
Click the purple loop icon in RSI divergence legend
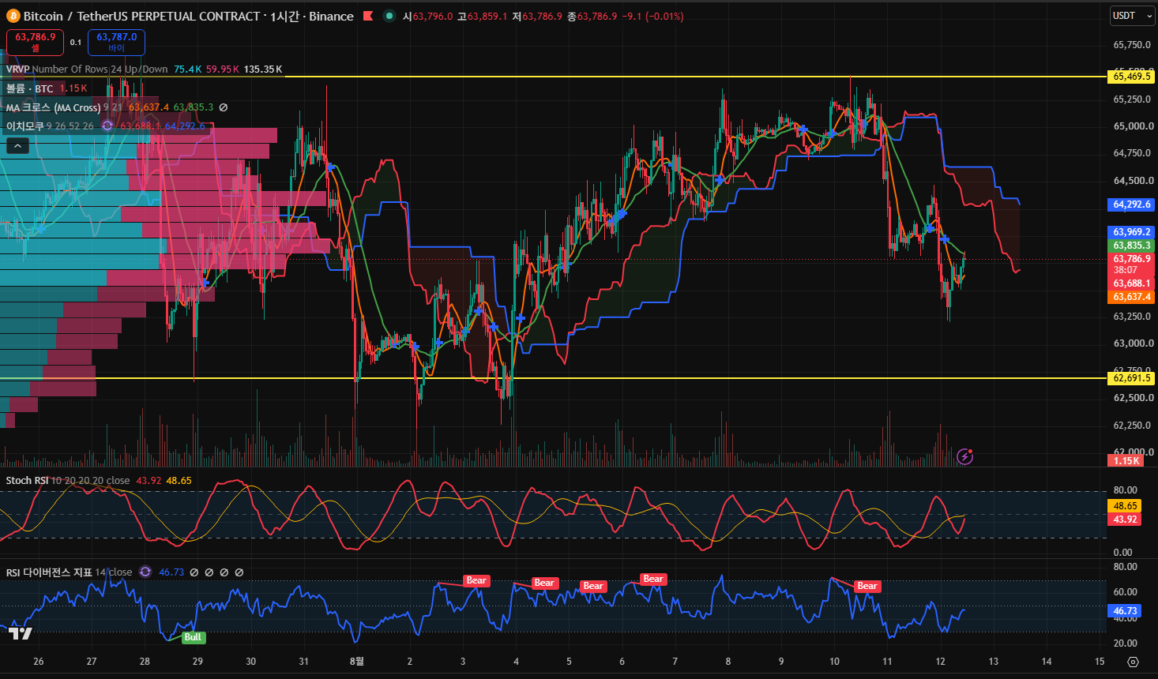click(x=145, y=572)
